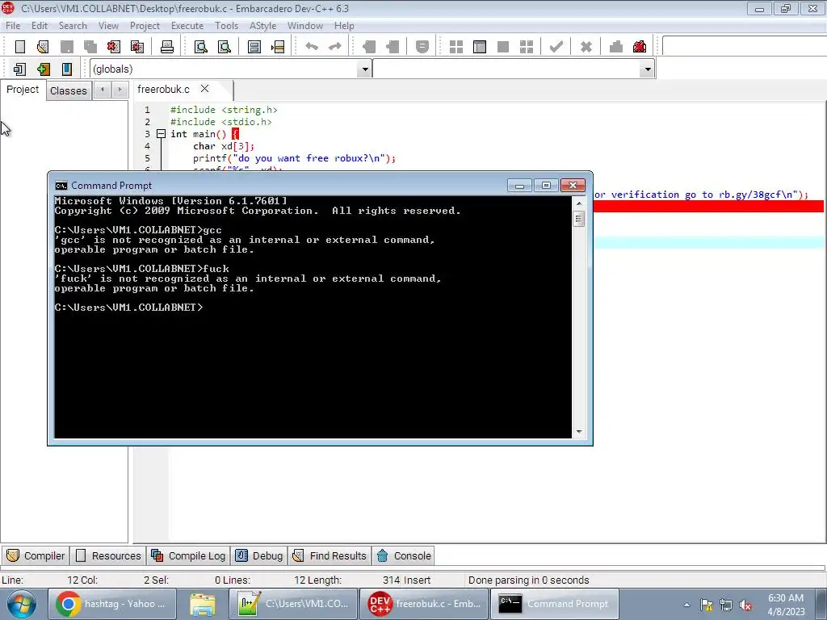Click the Rebuild All toolbar icon
Screen dimensions: 827x620
coord(527,47)
